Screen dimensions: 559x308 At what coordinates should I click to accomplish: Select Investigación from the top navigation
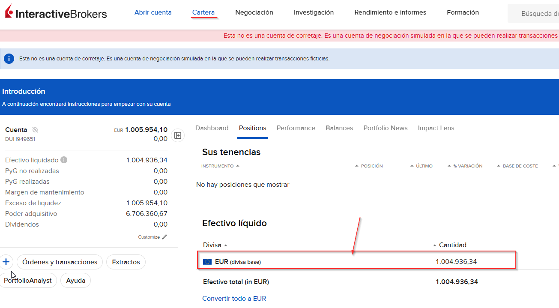click(x=314, y=12)
